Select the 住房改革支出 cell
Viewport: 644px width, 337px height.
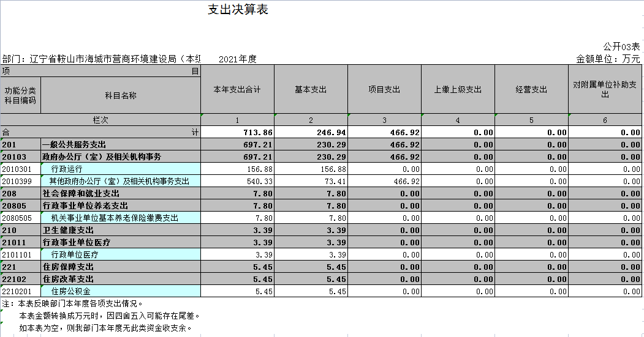(121, 279)
